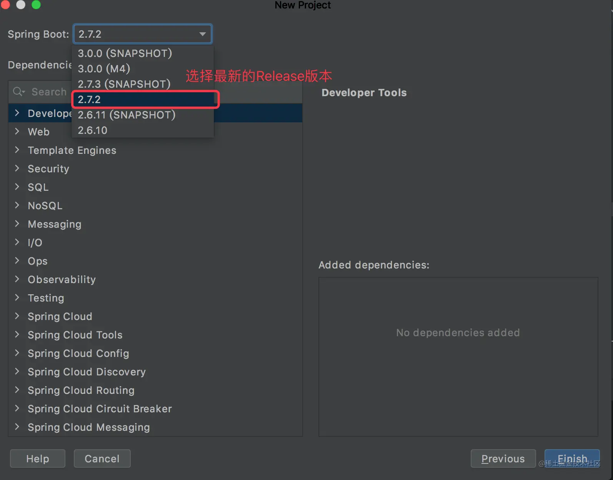The image size is (613, 480).
Task: Pick the 2.7.2 release version
Action: [x=89, y=100]
